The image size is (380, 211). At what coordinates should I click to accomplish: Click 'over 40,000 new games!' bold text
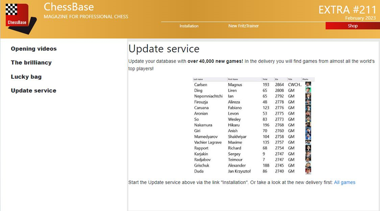tap(215, 61)
